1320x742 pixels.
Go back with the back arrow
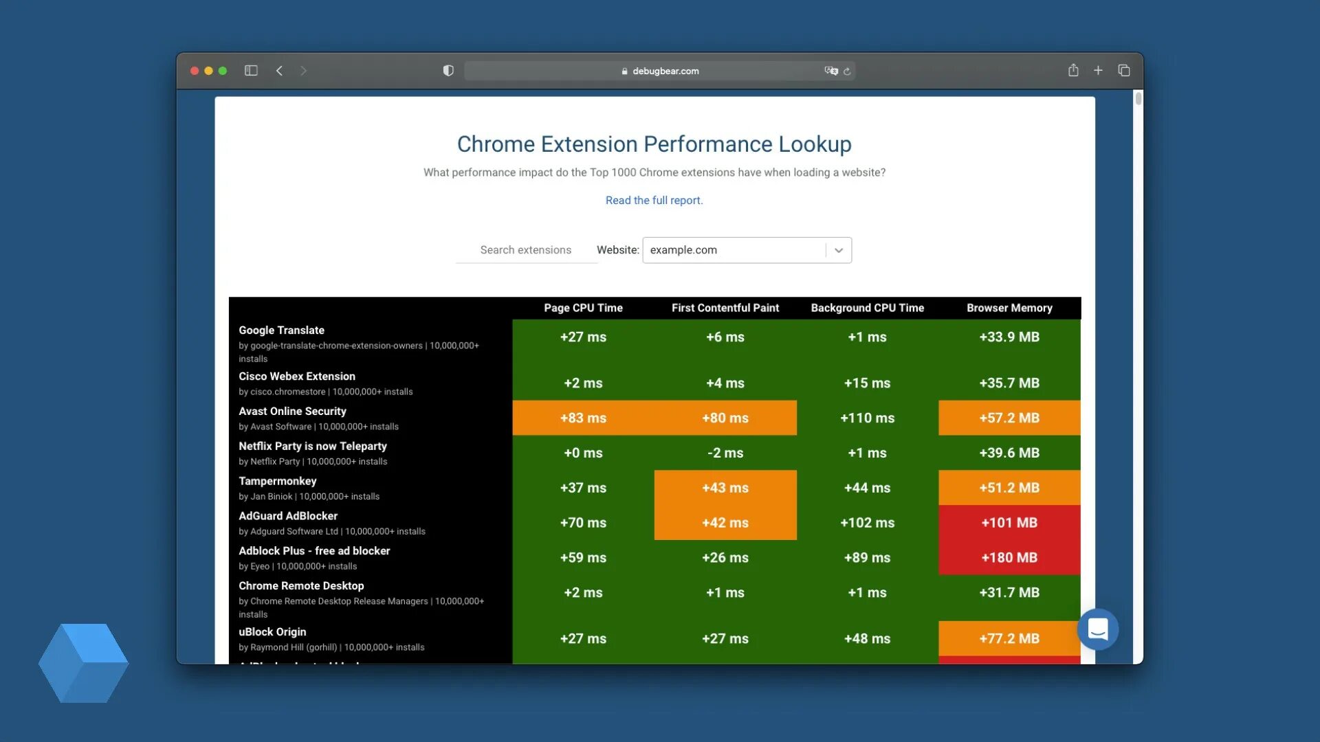(279, 71)
